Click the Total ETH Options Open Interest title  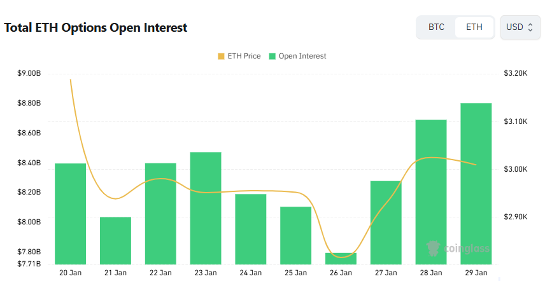[96, 28]
